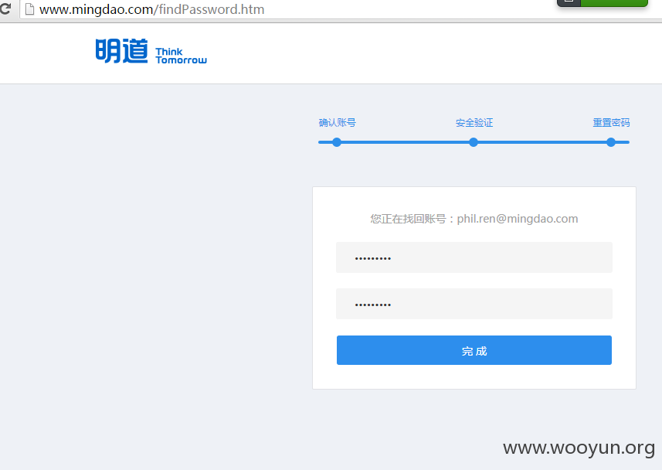Select the 重置密码 step label

(611, 123)
